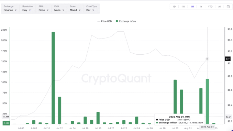Click the inflow bar at Jul 16
This screenshot has width=233, height=131.
click(x=85, y=120)
